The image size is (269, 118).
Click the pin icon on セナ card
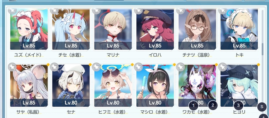[x=54, y=67]
